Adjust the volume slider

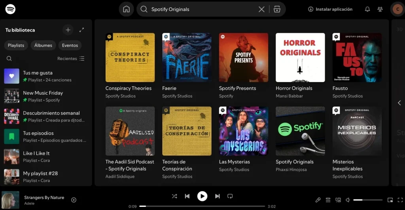(368, 200)
